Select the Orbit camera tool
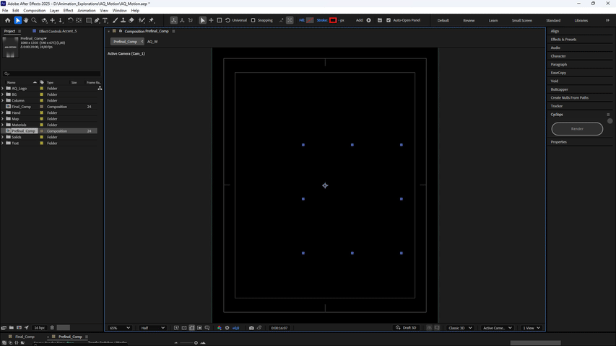 click(x=44, y=20)
